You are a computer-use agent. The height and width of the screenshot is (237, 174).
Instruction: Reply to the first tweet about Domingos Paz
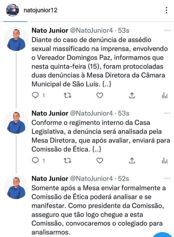pyautogui.click(x=36, y=95)
